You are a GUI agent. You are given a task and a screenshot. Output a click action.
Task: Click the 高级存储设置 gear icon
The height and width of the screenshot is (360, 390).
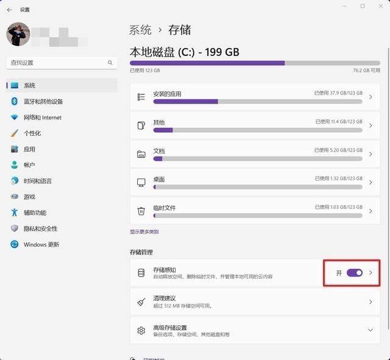[141, 331]
